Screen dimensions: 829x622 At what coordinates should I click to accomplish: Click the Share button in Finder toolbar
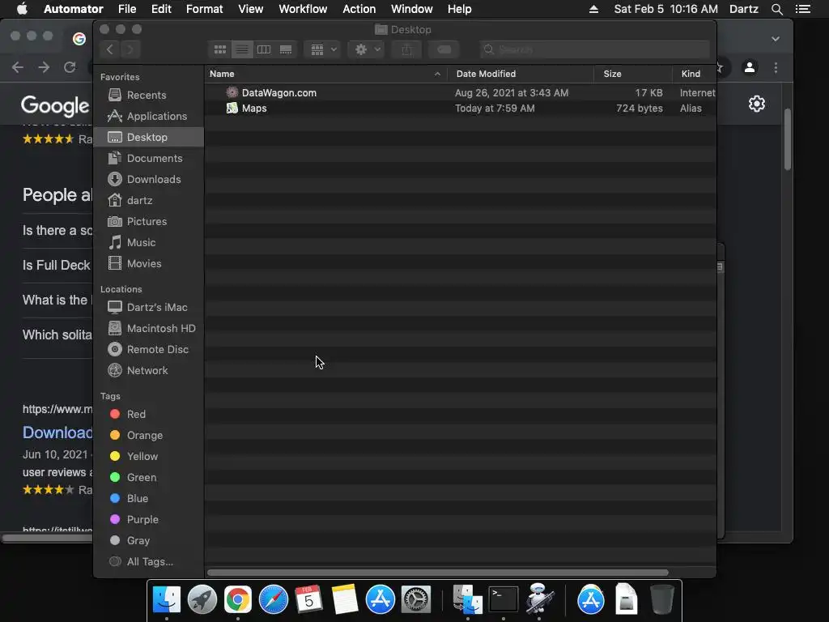tap(406, 49)
